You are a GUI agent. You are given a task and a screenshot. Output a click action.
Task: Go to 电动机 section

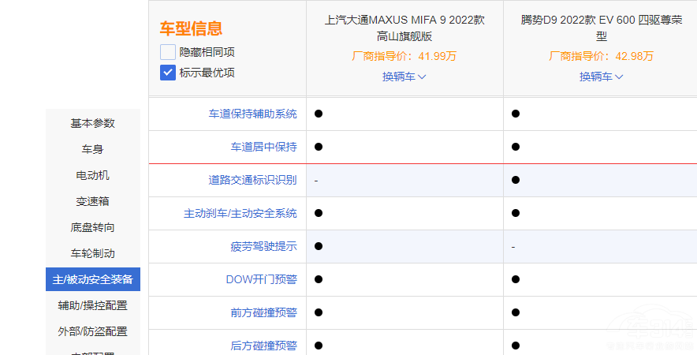click(92, 175)
